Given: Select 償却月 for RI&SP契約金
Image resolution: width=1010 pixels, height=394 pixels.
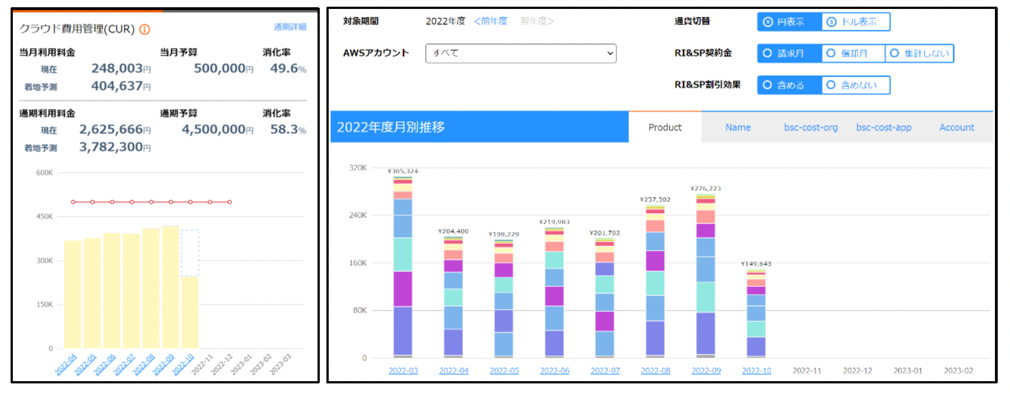Looking at the screenshot, I should 853,54.
